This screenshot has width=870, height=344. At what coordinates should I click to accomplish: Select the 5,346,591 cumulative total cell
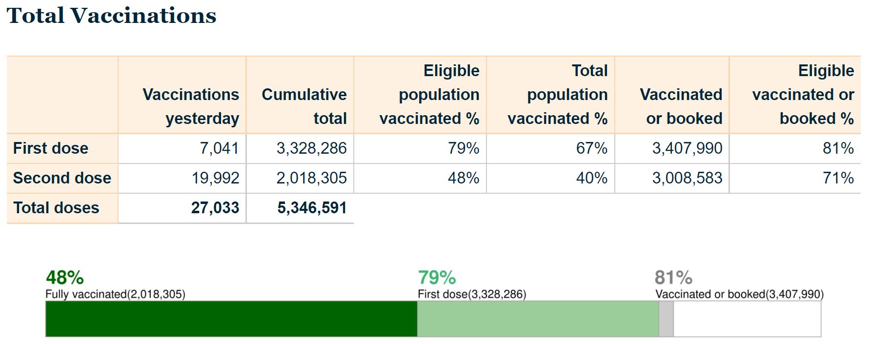[x=312, y=208]
